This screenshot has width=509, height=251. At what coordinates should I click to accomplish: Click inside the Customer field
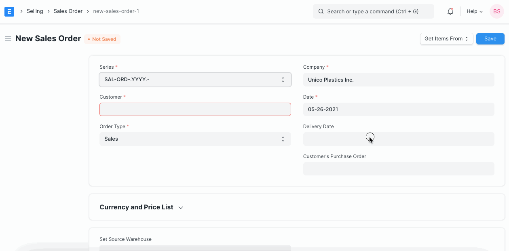click(x=195, y=109)
